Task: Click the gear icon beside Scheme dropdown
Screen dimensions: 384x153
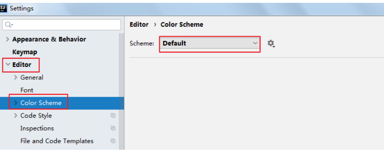Action: [271, 44]
